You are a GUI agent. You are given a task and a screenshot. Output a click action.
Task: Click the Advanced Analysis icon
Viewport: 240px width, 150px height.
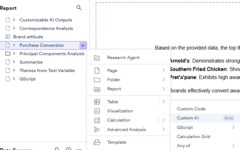tap(97, 130)
